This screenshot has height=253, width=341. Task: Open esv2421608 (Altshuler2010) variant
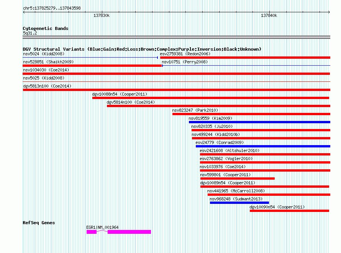click(230, 150)
